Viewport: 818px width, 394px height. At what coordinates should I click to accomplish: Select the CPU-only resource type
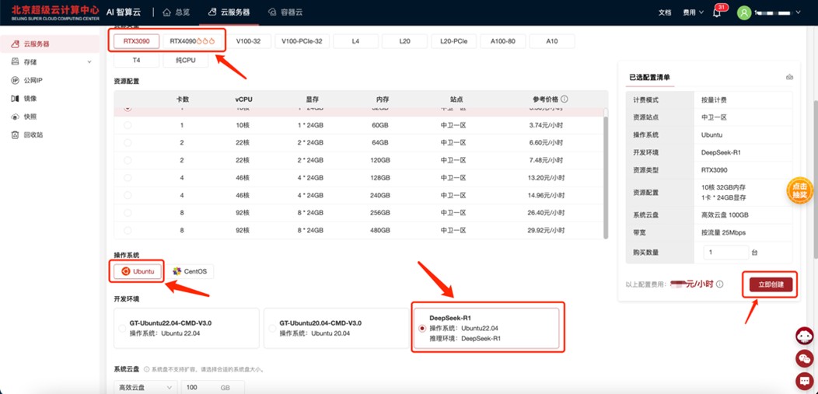[186, 61]
